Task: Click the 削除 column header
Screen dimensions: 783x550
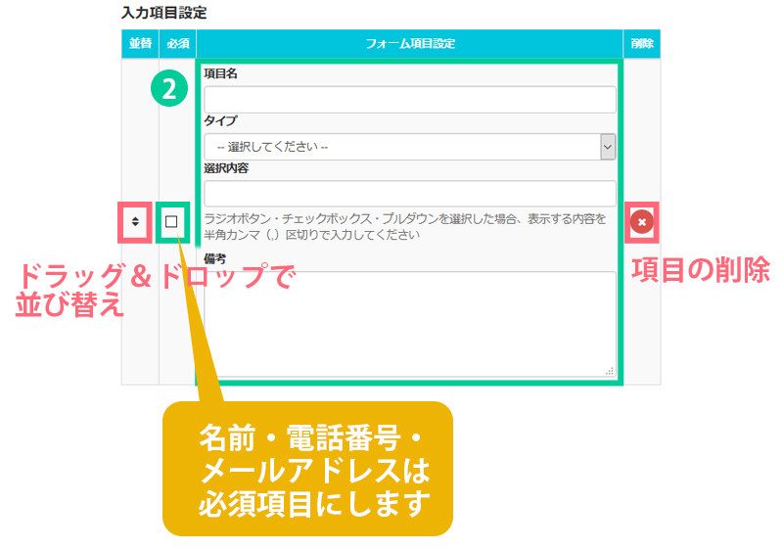Action: point(641,44)
